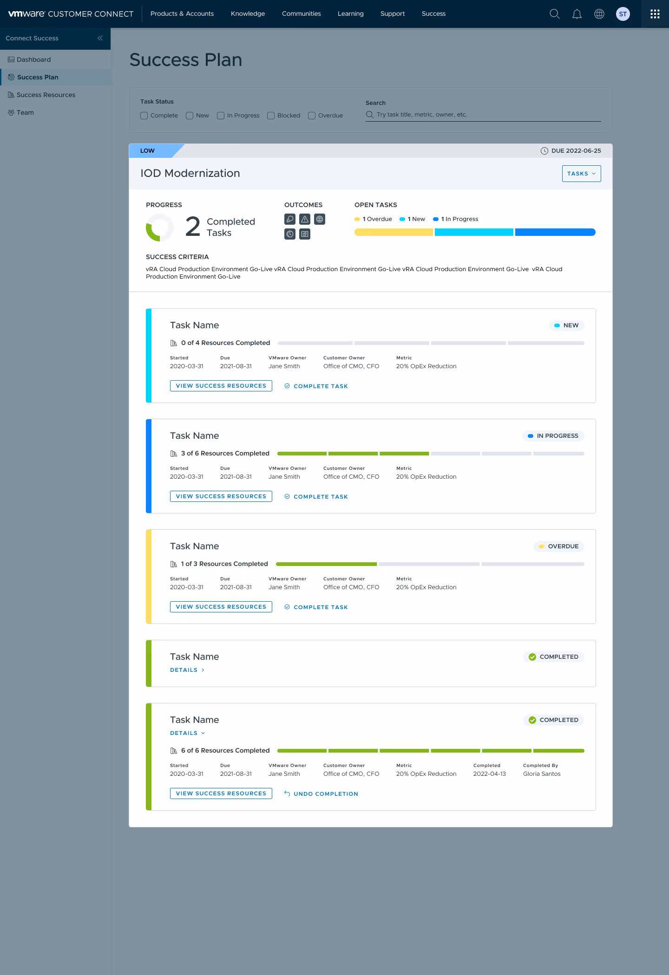
Task: Open Team in the sidebar
Action: 55,112
